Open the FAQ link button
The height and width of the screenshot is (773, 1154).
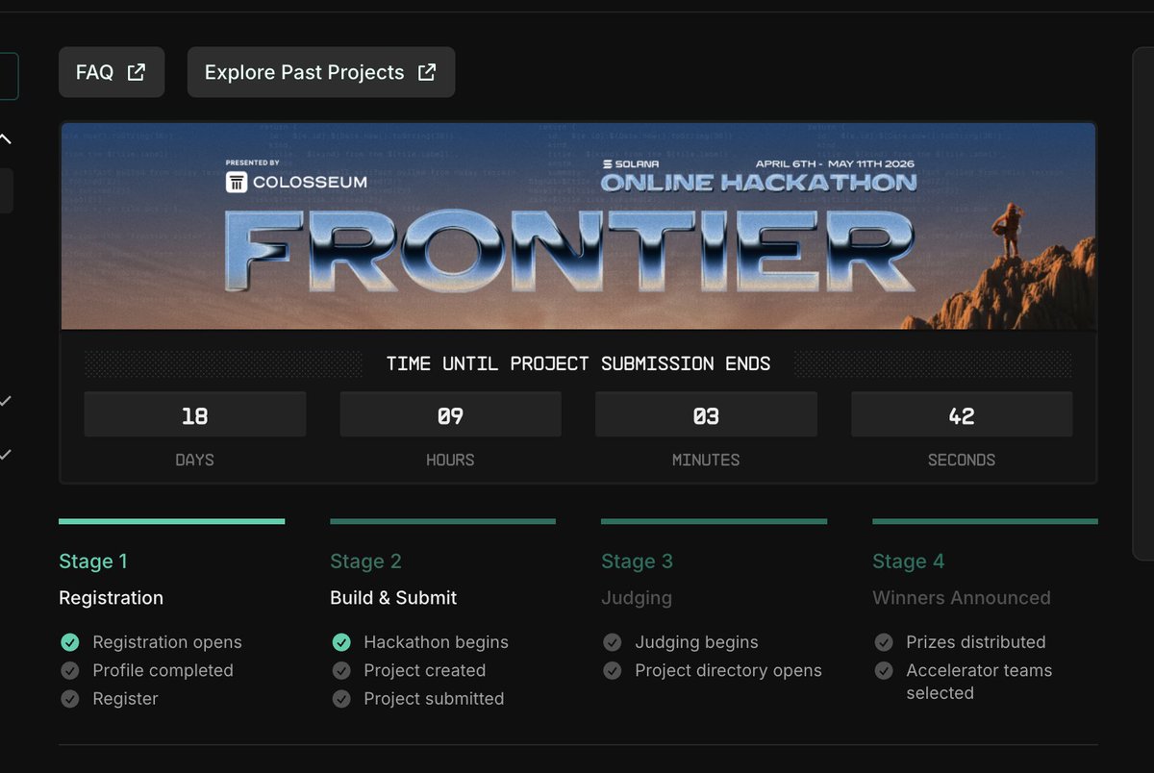click(112, 72)
